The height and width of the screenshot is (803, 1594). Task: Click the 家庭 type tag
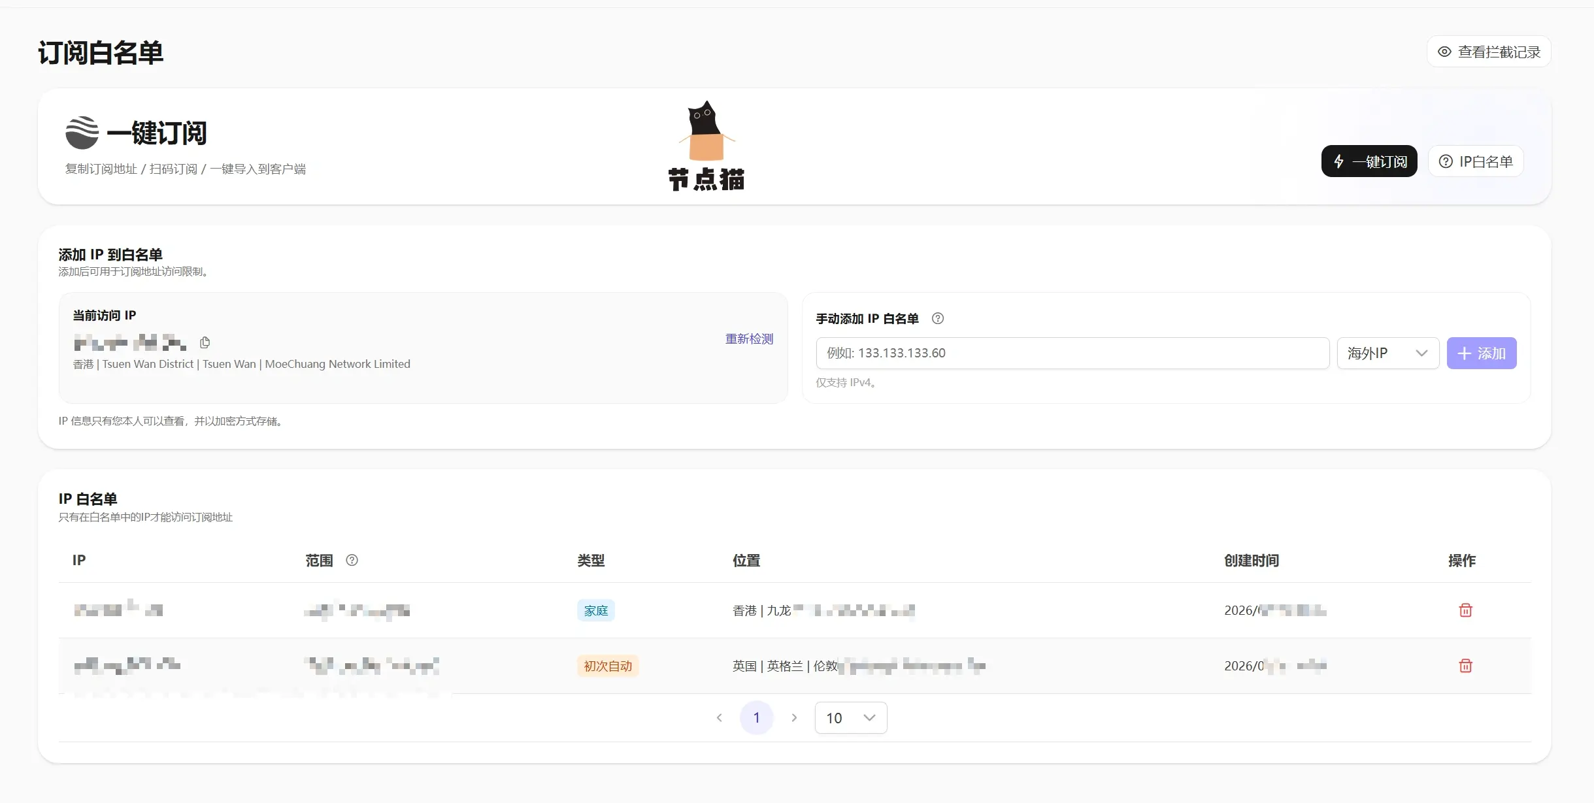(x=595, y=610)
